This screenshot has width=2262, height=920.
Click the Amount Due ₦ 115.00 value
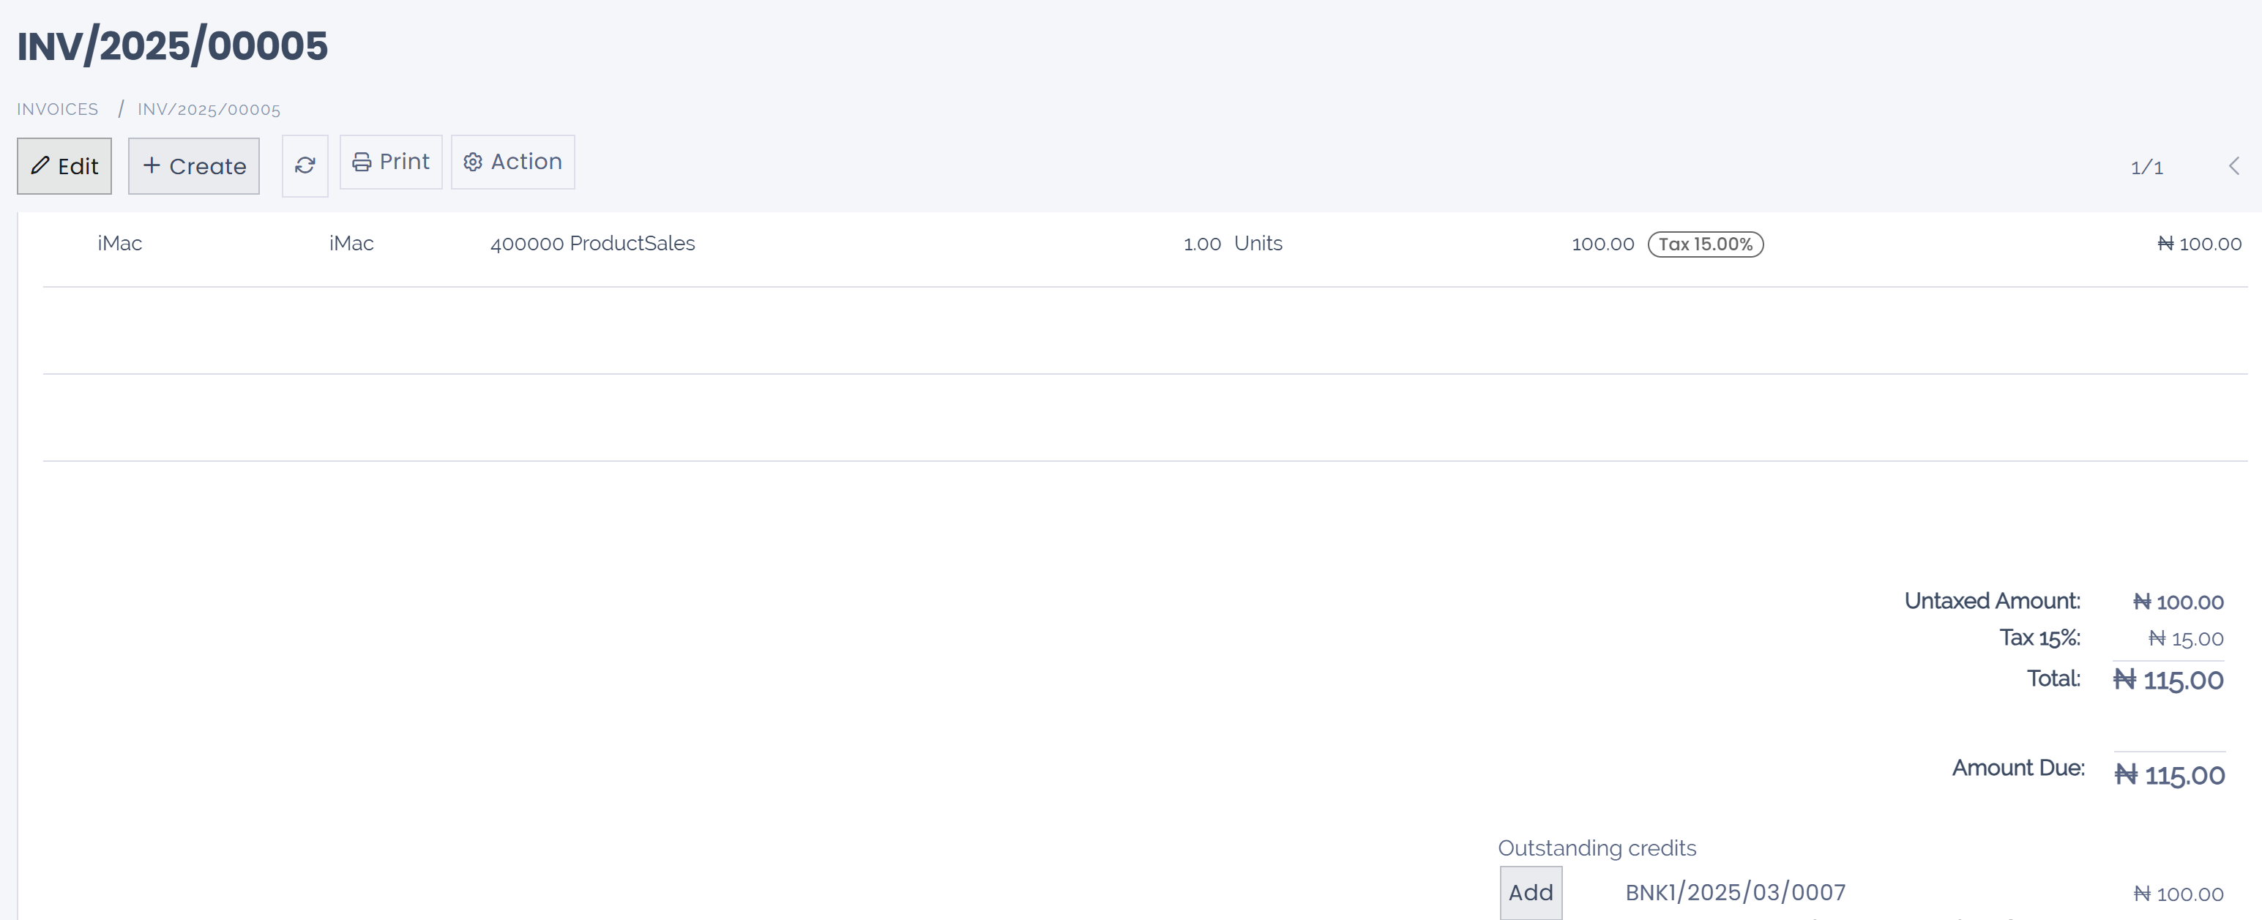pos(2169,775)
